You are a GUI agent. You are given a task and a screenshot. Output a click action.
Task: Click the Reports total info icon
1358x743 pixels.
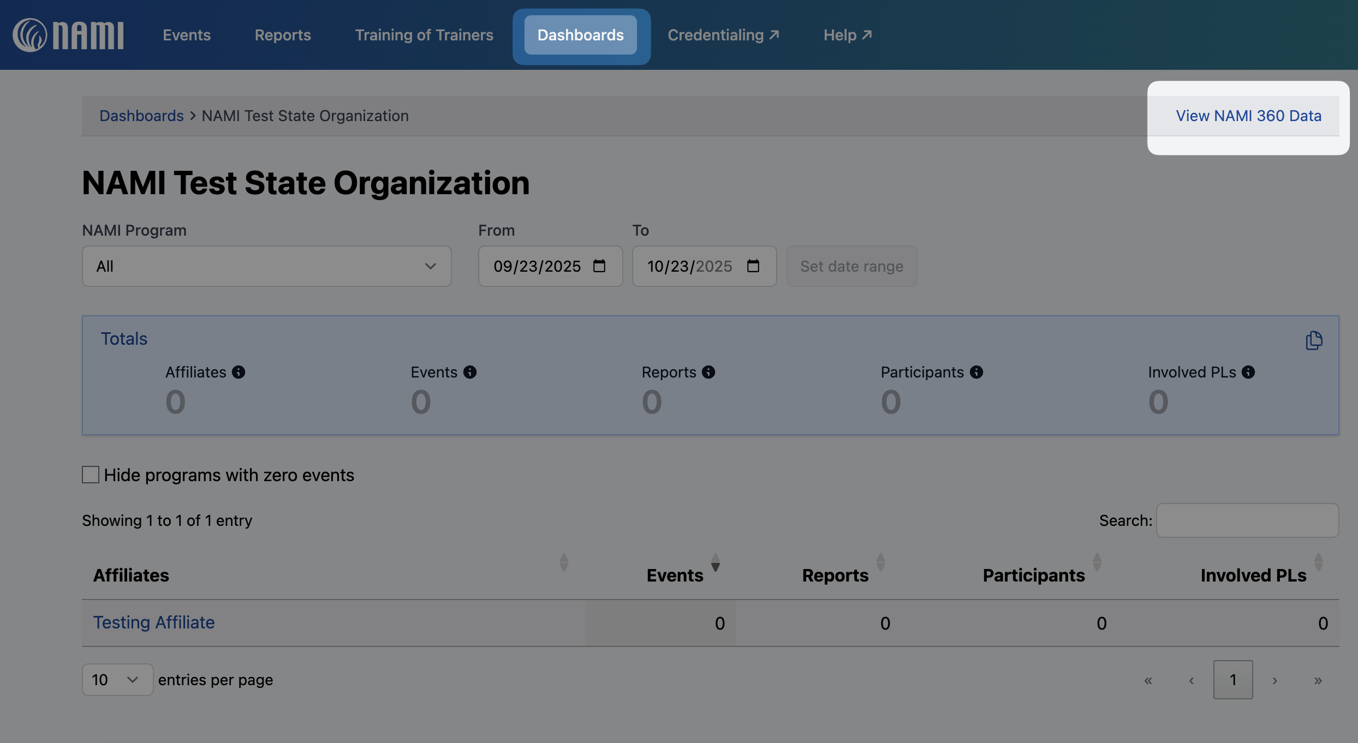tap(708, 372)
